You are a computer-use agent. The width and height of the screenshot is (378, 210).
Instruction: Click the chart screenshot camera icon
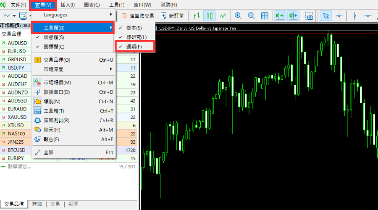pyautogui.click(x=309, y=16)
